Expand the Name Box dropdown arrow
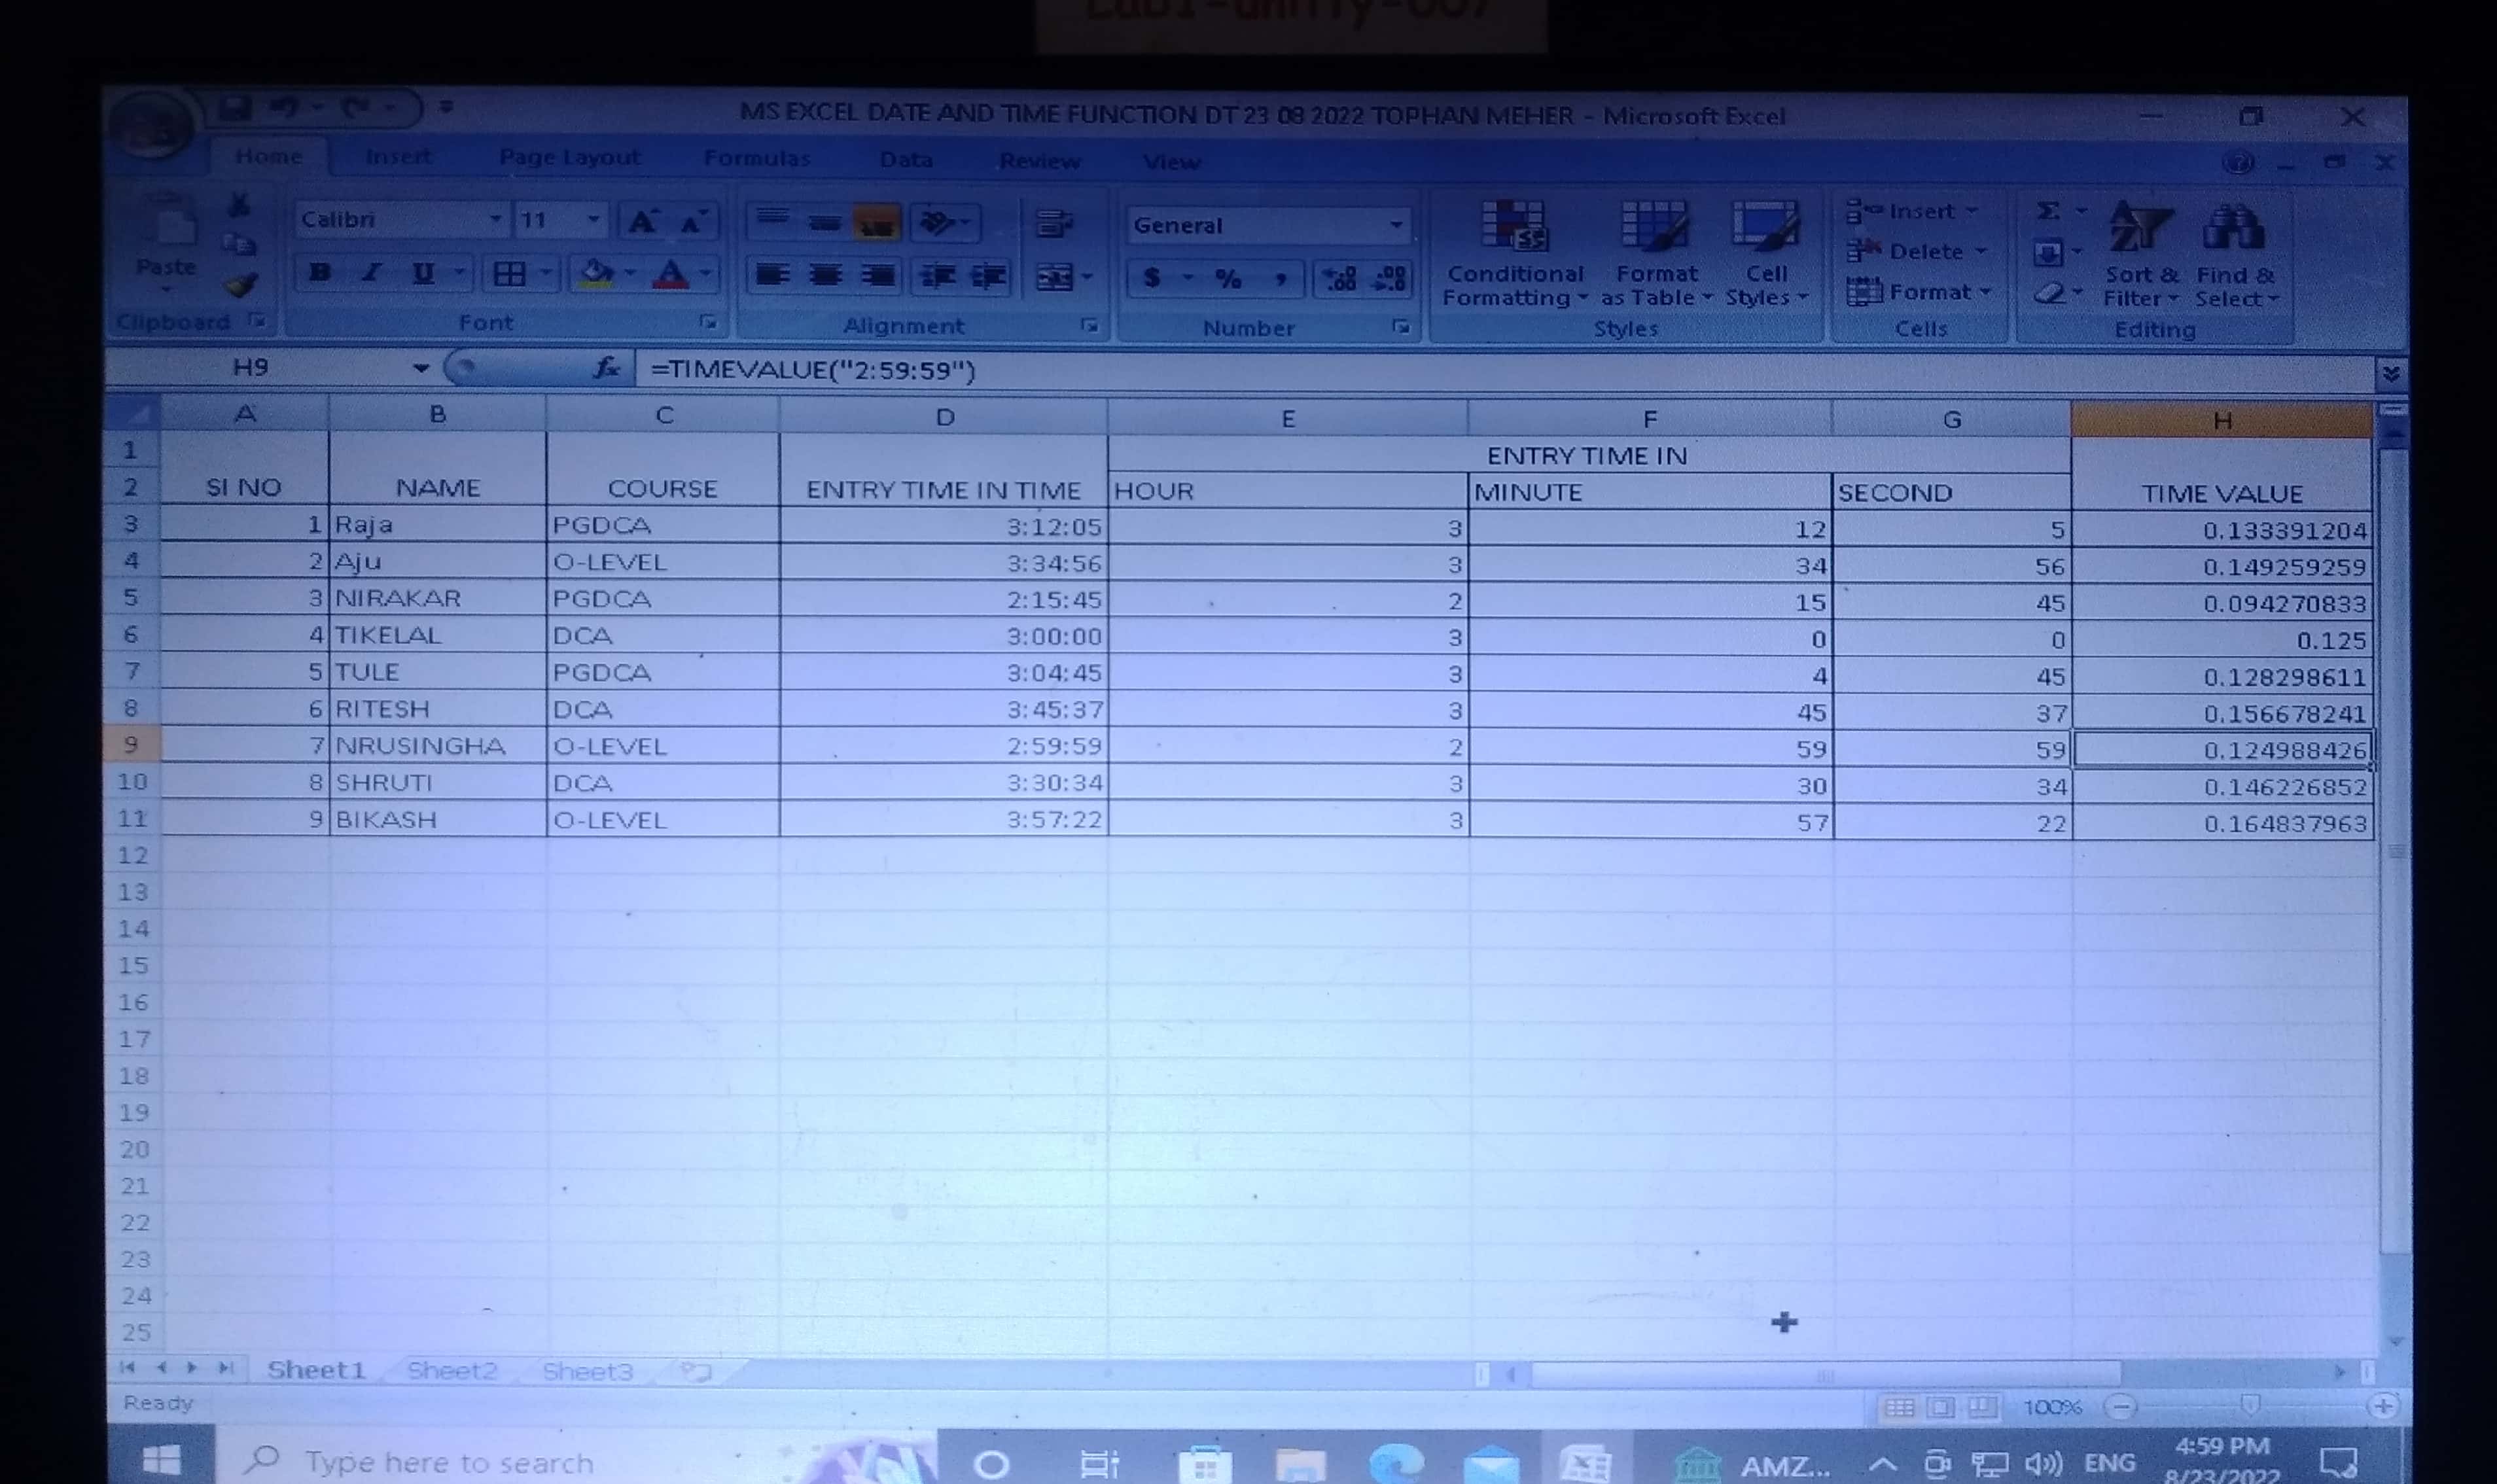The image size is (2497, 1484). pyautogui.click(x=421, y=368)
